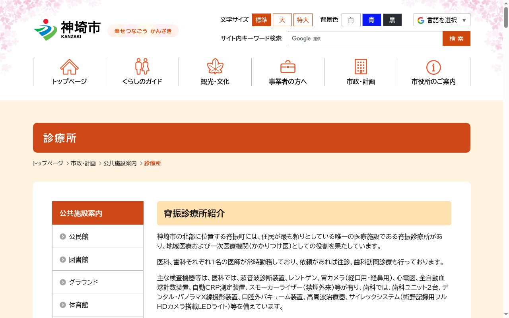Click the Kanzaki city logo
Screen dimensions: 509x318
[x=67, y=30]
